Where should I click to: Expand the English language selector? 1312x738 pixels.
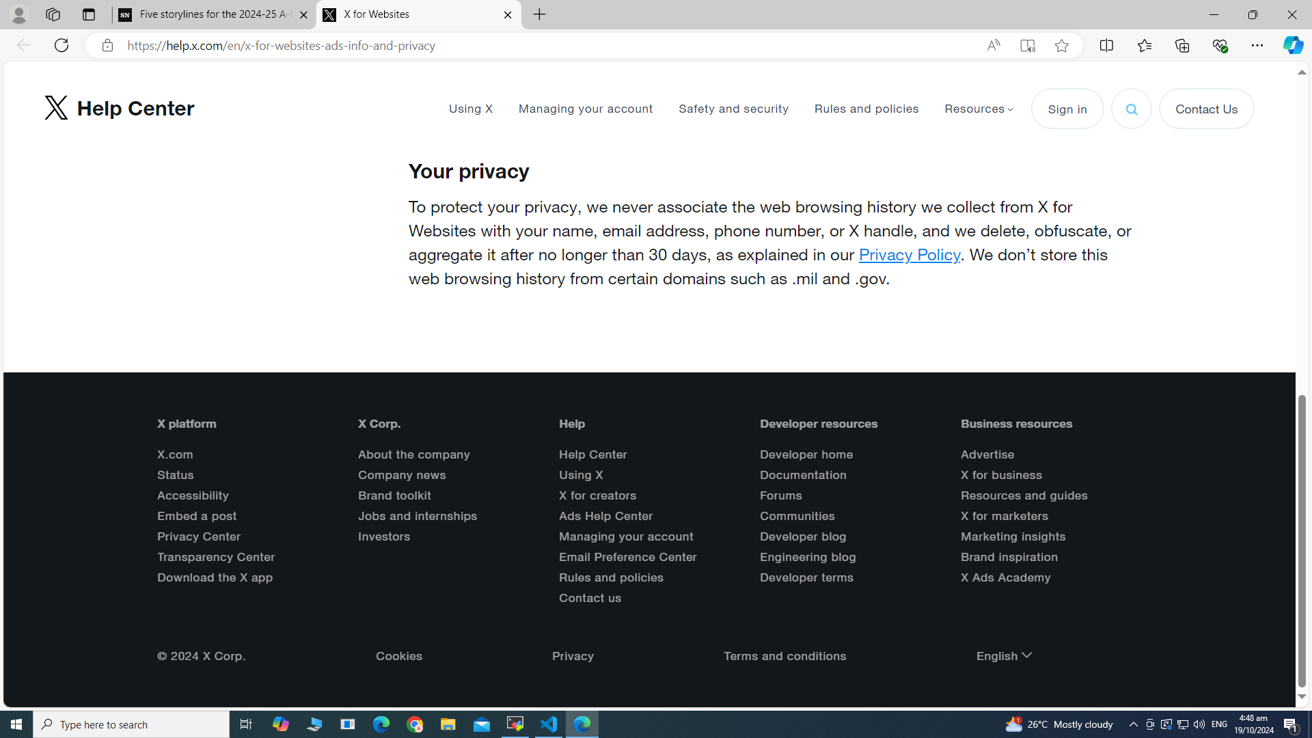coord(1003,655)
